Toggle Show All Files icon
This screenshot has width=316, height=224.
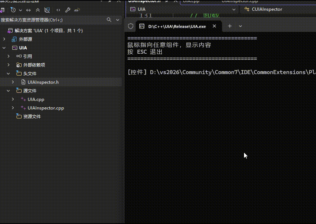[47, 10]
